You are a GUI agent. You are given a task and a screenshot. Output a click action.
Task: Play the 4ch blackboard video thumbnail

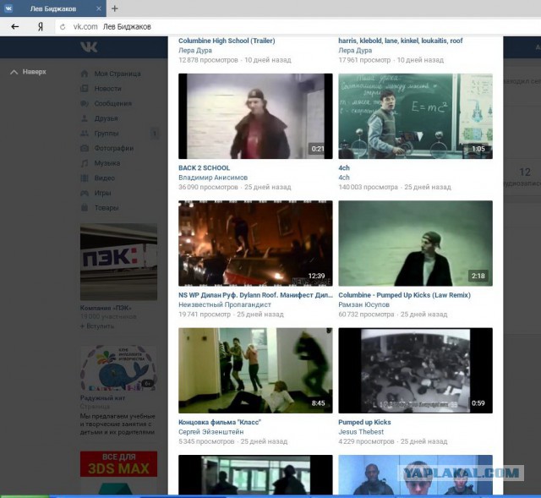[415, 116]
